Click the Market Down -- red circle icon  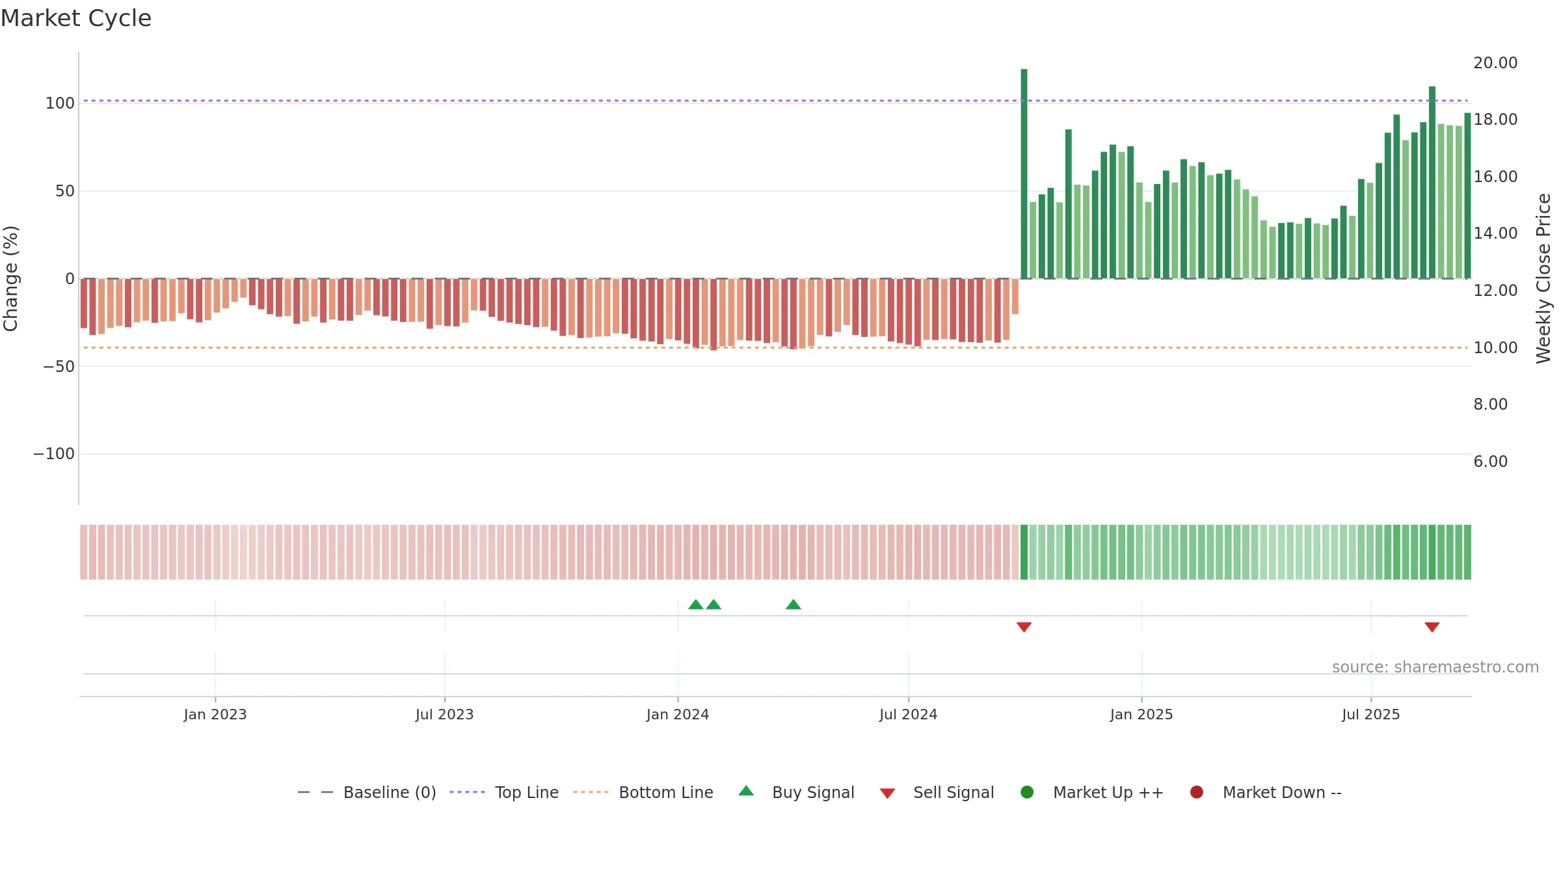(x=1196, y=792)
